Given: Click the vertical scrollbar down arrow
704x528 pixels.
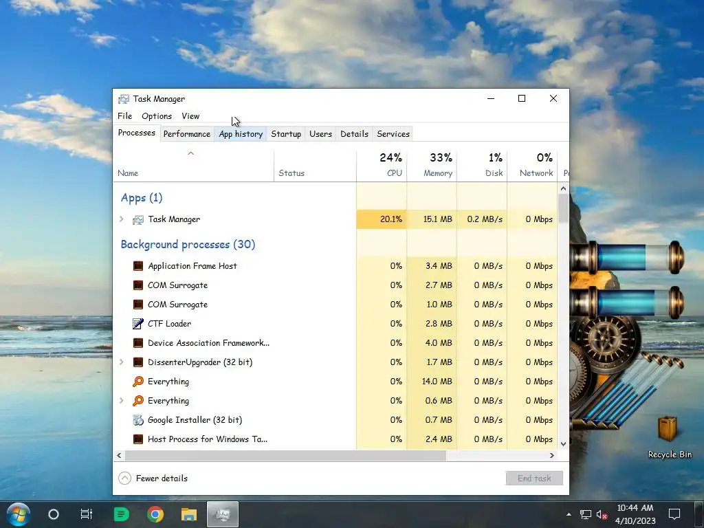Looking at the screenshot, I should tap(564, 443).
